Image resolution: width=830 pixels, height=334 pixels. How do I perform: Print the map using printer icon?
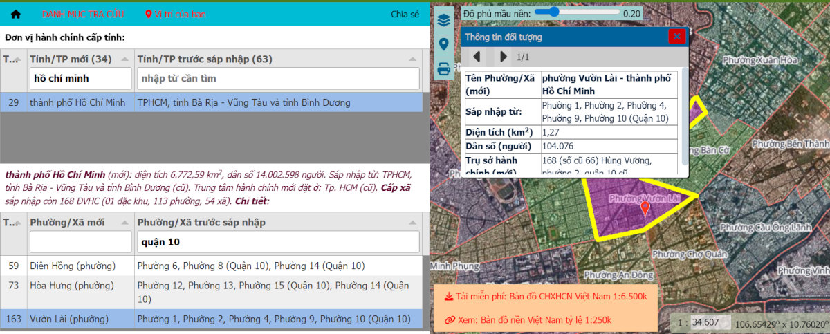[x=444, y=68]
